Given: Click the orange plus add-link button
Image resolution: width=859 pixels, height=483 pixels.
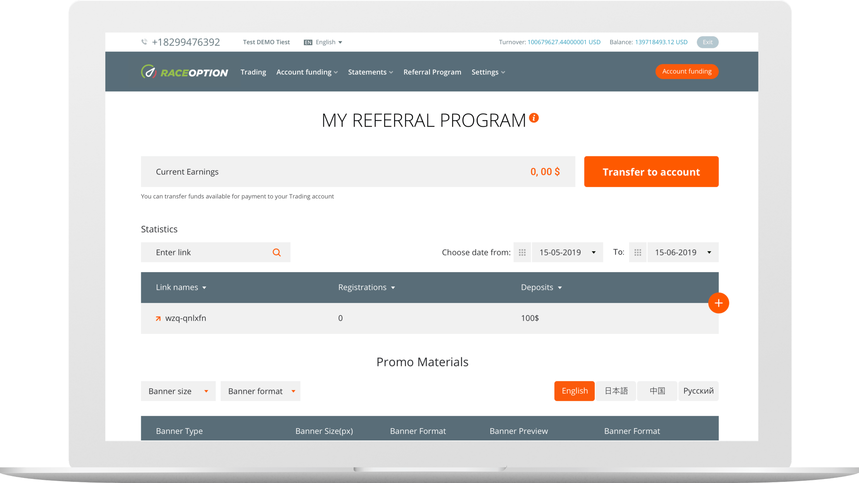Looking at the screenshot, I should tap(719, 303).
